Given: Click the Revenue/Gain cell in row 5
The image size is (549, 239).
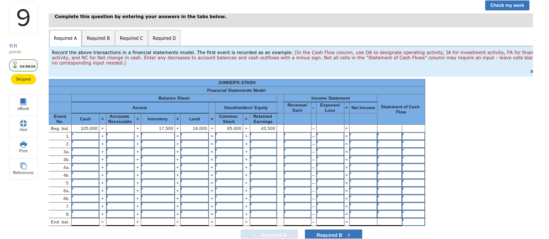Looking at the screenshot, I should pyautogui.click(x=297, y=183).
